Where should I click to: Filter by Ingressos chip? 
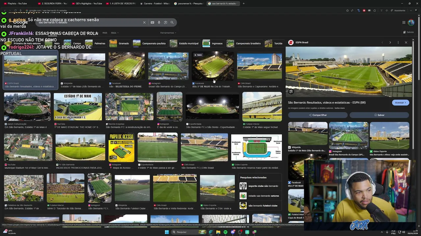click(x=213, y=43)
